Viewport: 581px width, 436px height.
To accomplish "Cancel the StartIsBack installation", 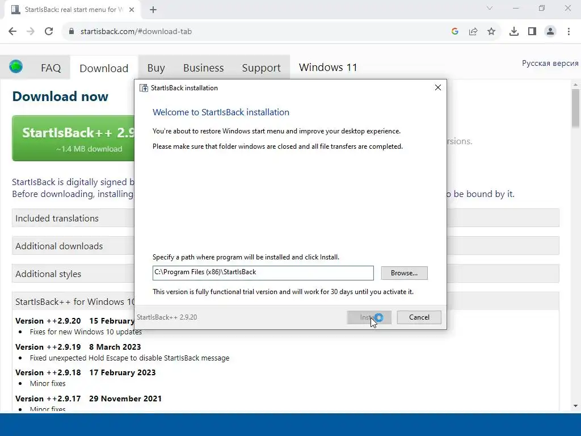I will (x=419, y=317).
